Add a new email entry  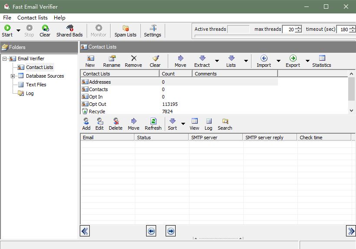(86, 124)
